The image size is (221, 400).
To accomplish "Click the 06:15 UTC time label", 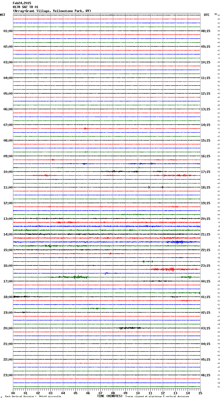I will point(206,375).
